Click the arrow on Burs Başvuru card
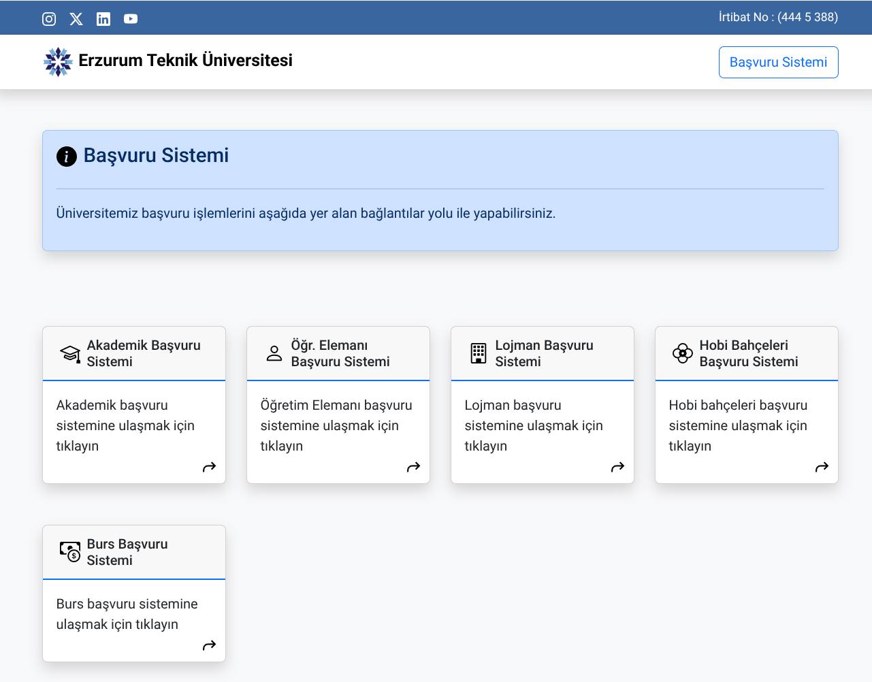The height and width of the screenshot is (682, 872). [210, 645]
